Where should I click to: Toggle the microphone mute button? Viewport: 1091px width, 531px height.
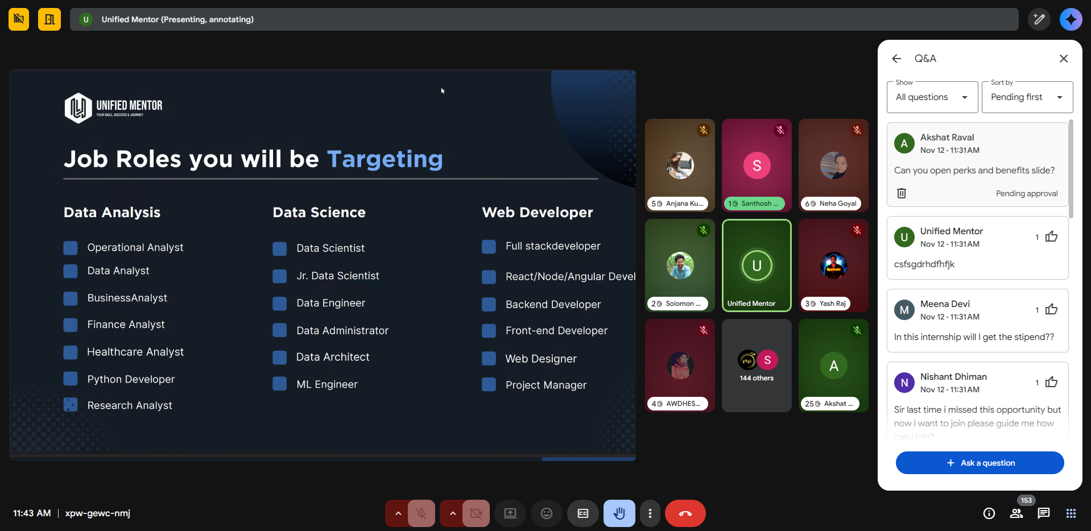[421, 513]
